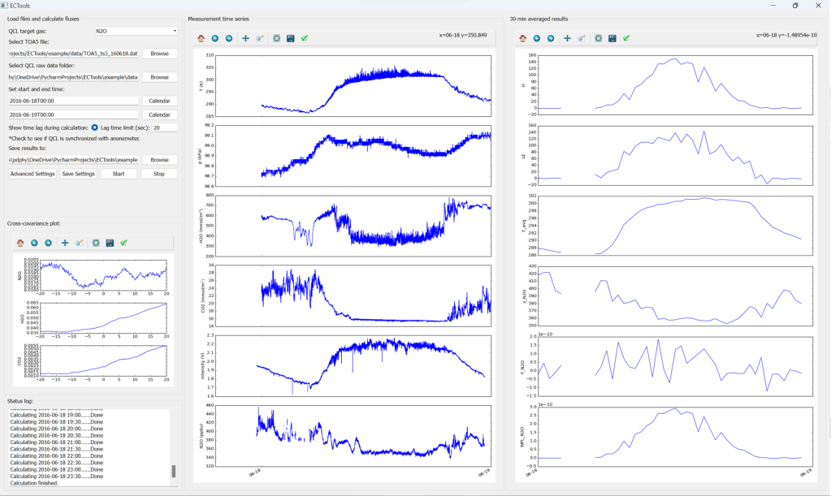
Task: Open Calendar for the start time
Action: point(159,101)
